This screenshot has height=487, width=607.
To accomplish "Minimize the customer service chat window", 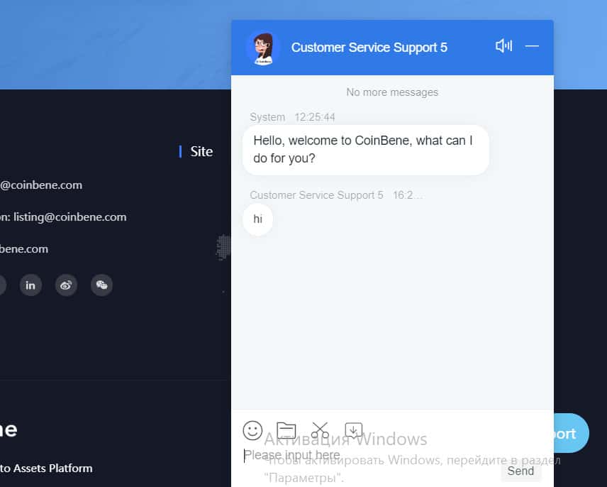I will (532, 46).
